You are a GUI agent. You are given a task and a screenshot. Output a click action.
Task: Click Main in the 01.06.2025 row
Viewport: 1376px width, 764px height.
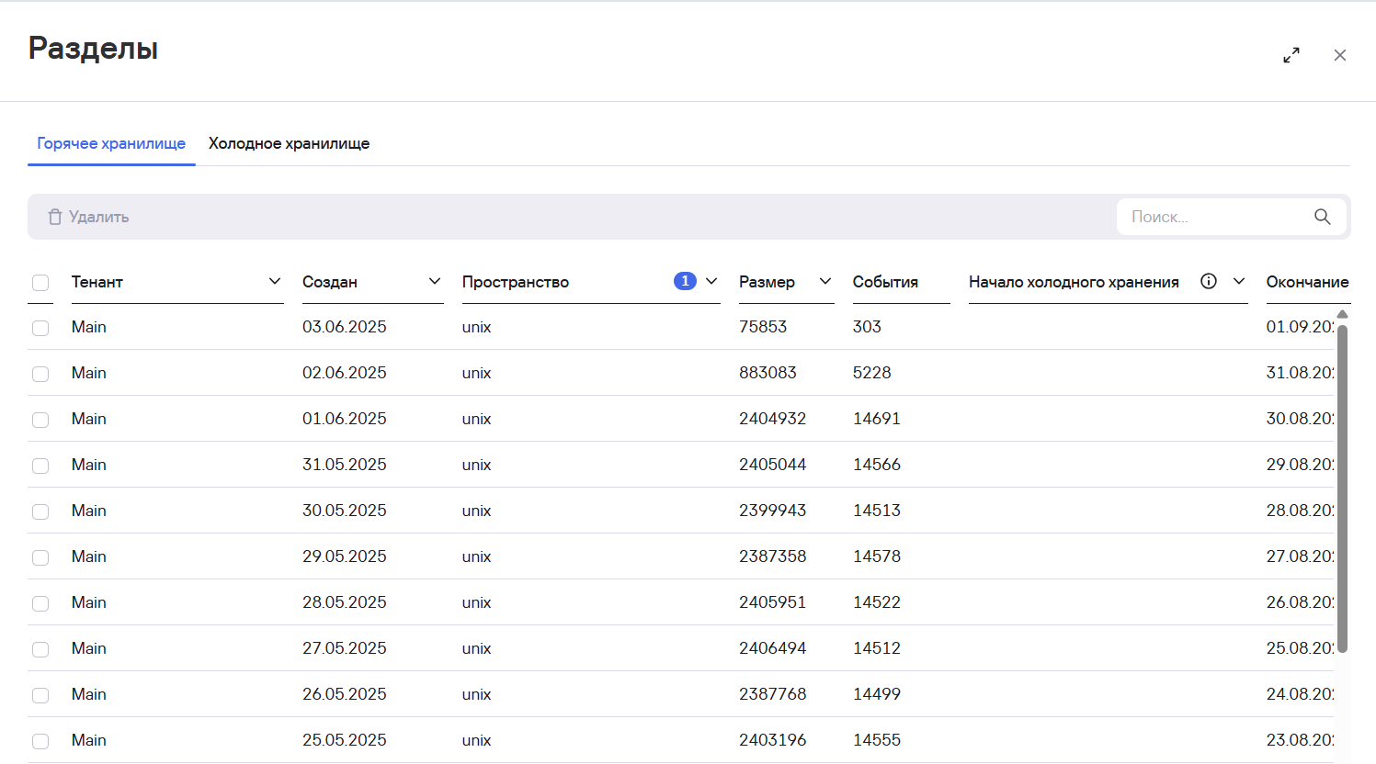pyautogui.click(x=89, y=419)
